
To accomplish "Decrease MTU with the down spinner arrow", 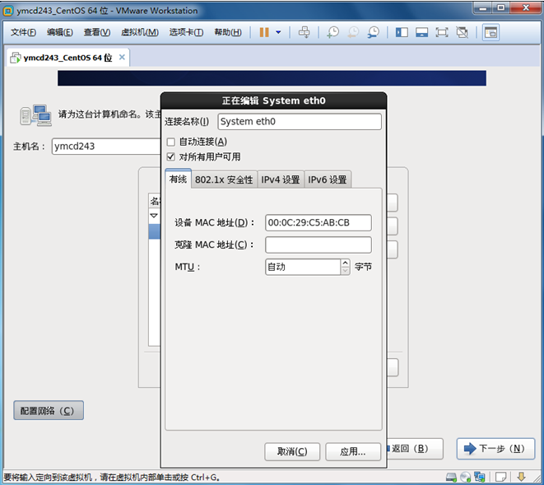I will click(345, 271).
